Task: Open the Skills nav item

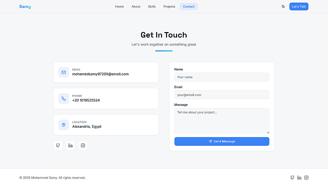Action: pyautogui.click(x=152, y=7)
